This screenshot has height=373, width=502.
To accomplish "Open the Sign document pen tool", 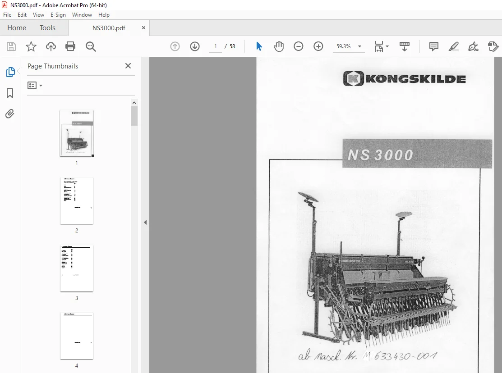I will pos(473,46).
